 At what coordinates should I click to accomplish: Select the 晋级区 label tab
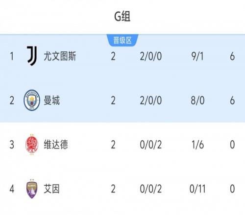[x=122, y=40]
